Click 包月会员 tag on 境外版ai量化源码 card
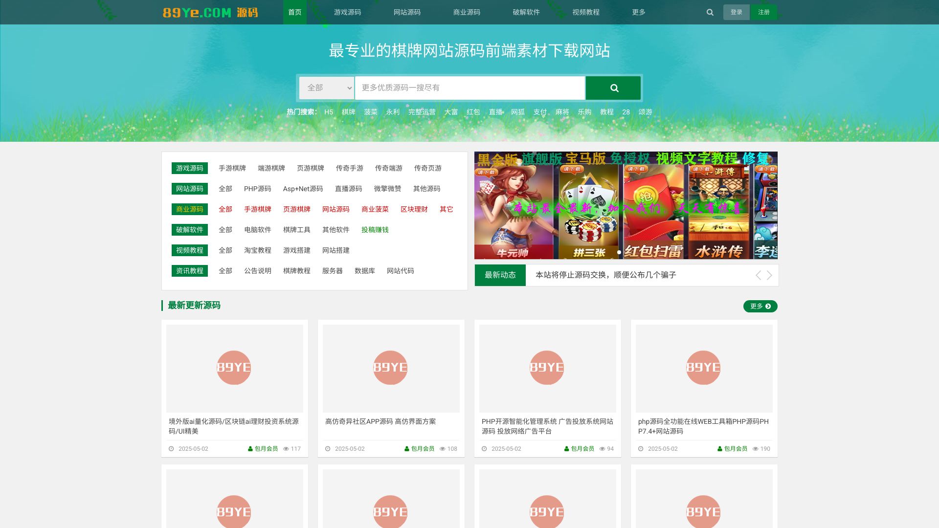Screen dimensions: 939x528 pos(263,449)
